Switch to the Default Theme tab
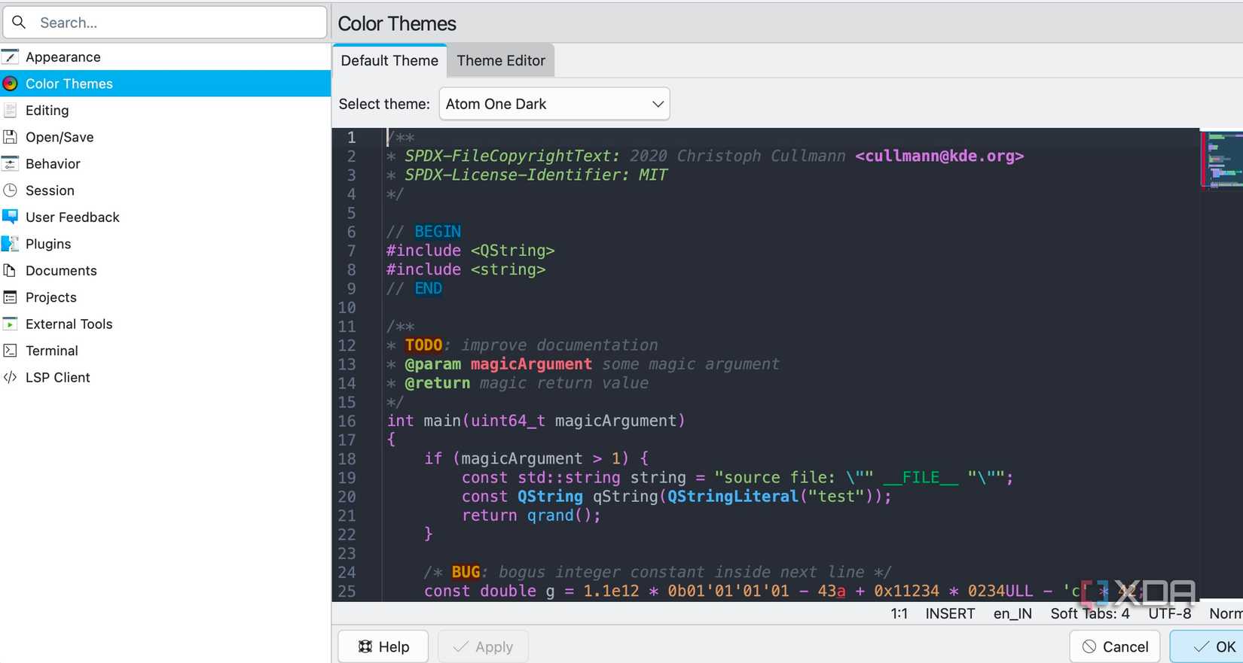The image size is (1243, 663). tap(389, 61)
